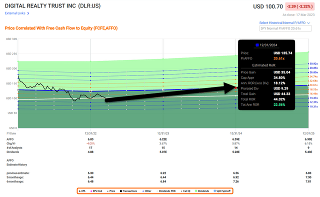Image resolution: width=320 pixels, height=197 pixels.
Task: Click the blue square in tooltip header
Action: (257, 45)
